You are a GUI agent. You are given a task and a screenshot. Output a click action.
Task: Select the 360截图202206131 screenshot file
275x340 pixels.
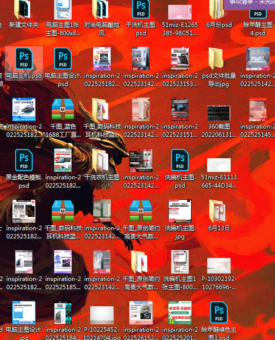tap(218, 113)
